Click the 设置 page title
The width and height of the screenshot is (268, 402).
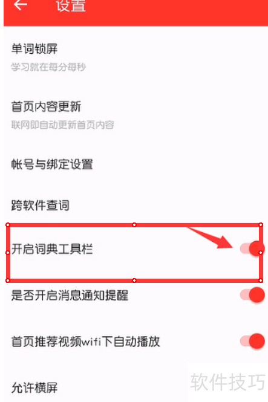tap(71, 5)
